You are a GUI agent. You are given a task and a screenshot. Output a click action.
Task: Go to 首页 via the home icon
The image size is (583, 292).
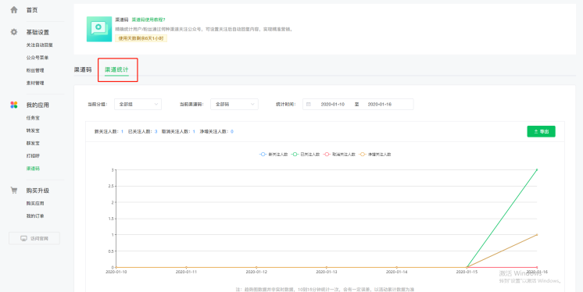tap(14, 10)
